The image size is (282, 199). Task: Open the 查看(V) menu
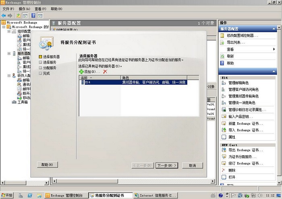click(40, 9)
